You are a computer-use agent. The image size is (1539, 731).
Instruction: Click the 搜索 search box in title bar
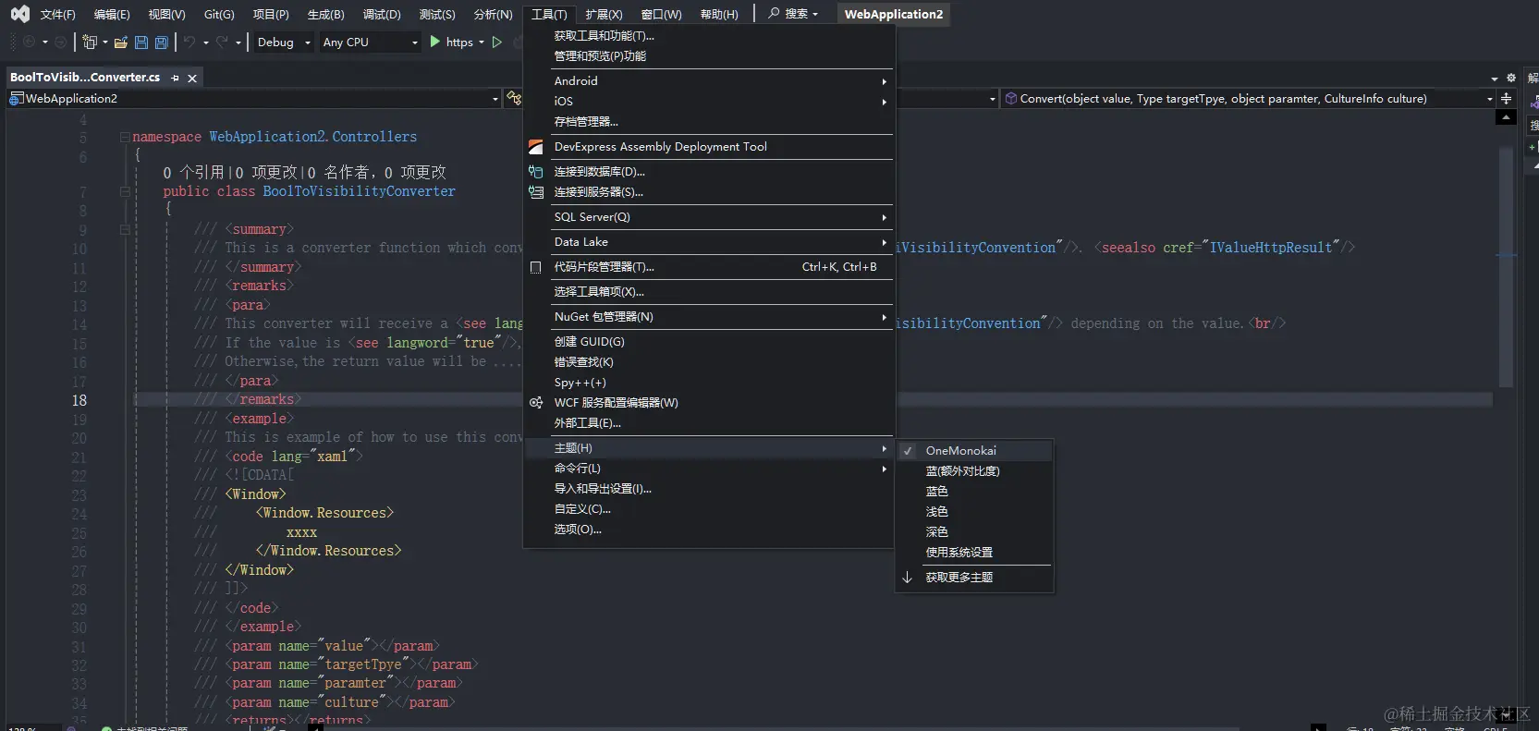(793, 14)
